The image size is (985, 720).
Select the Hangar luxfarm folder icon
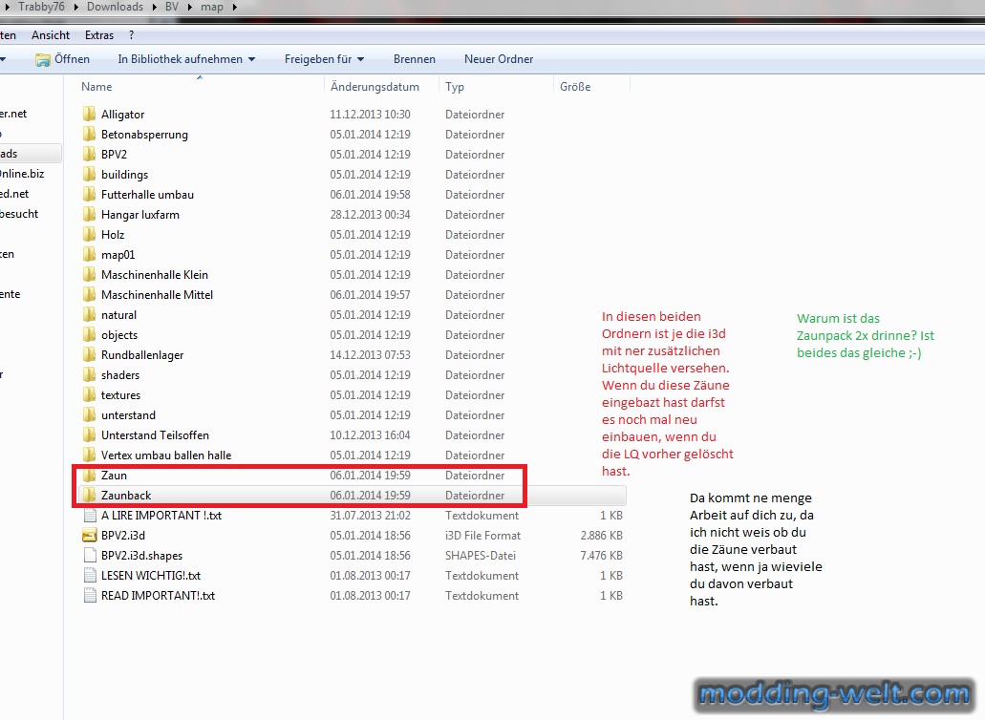(x=89, y=215)
